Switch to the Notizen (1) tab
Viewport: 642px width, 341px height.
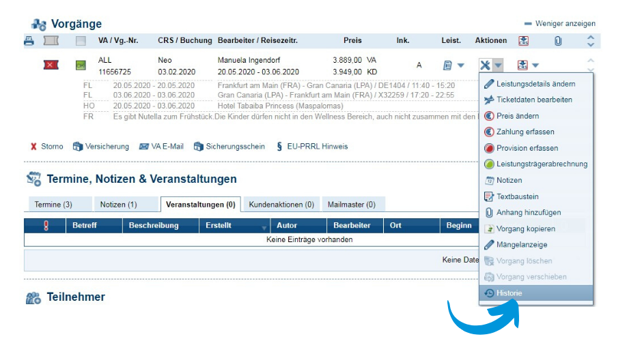coord(118,204)
